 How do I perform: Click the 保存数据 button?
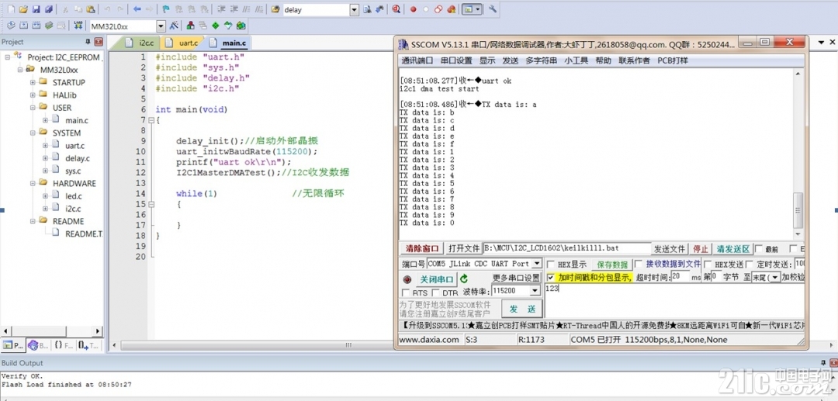click(612, 264)
